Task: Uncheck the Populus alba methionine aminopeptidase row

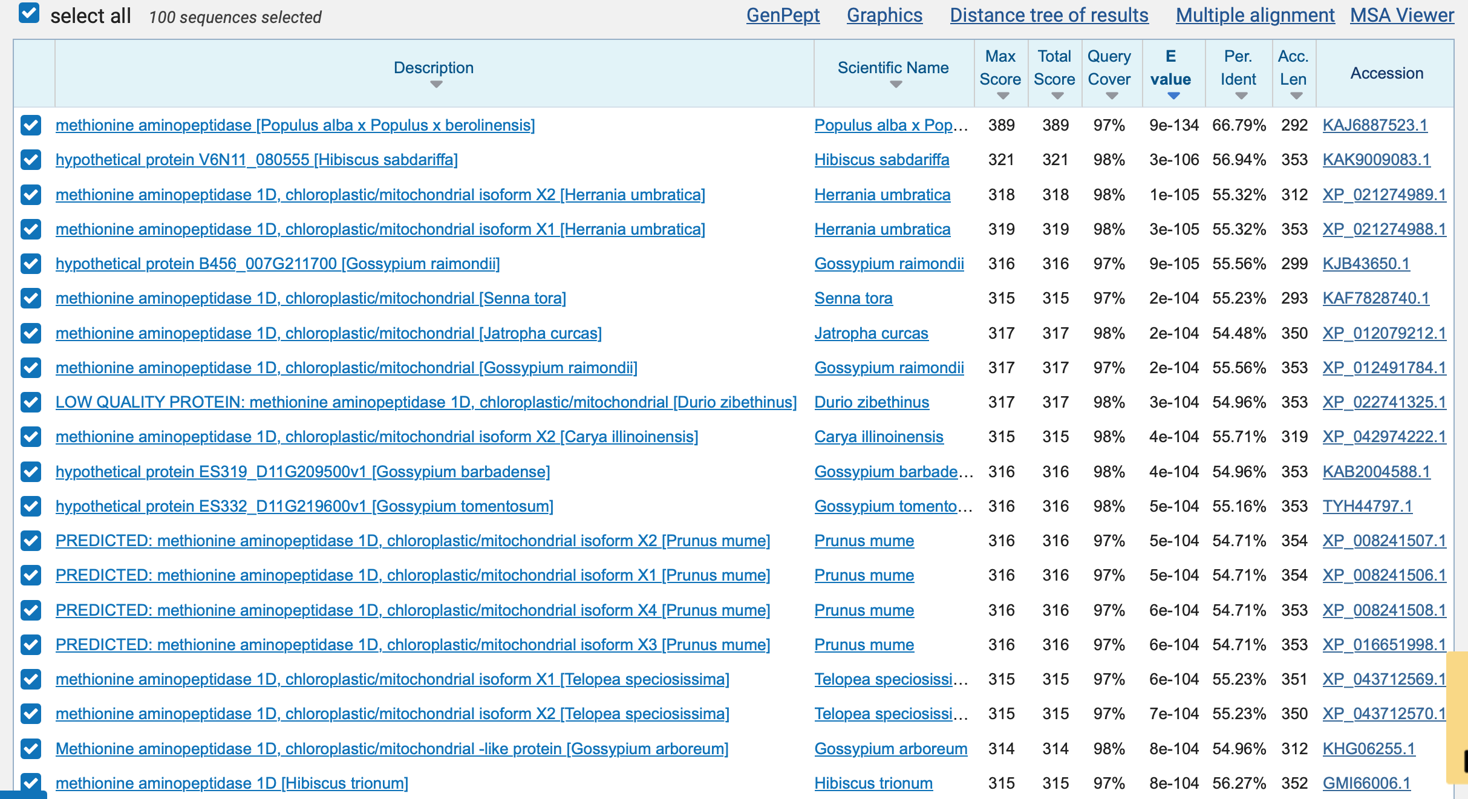Action: [x=31, y=125]
